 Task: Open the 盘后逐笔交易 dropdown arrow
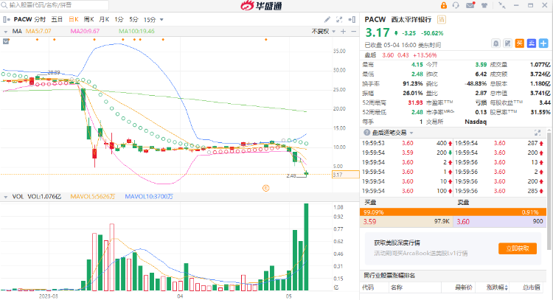tap(411, 133)
